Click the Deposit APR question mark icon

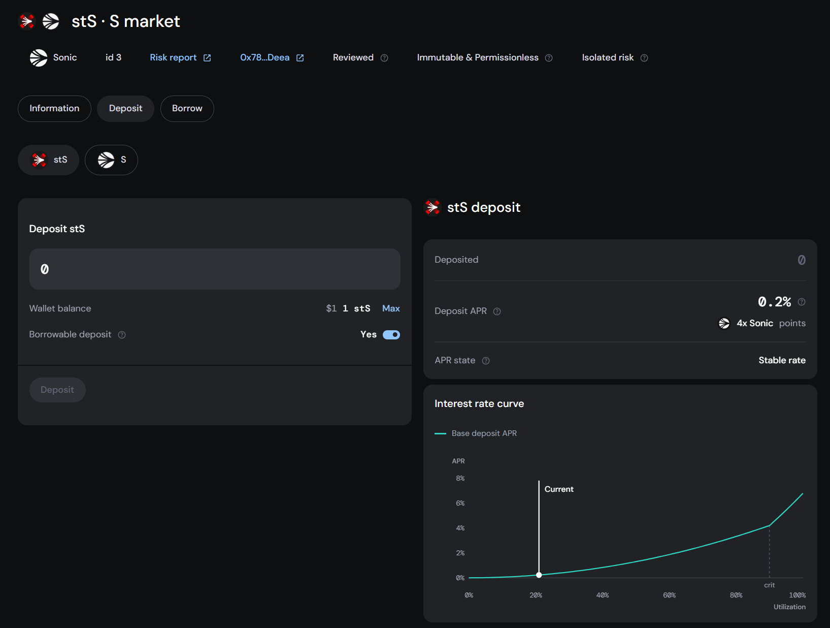[x=497, y=311]
